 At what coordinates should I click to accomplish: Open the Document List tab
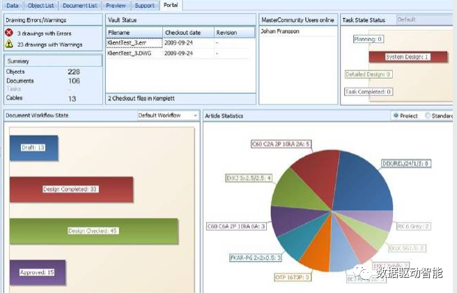coord(80,6)
